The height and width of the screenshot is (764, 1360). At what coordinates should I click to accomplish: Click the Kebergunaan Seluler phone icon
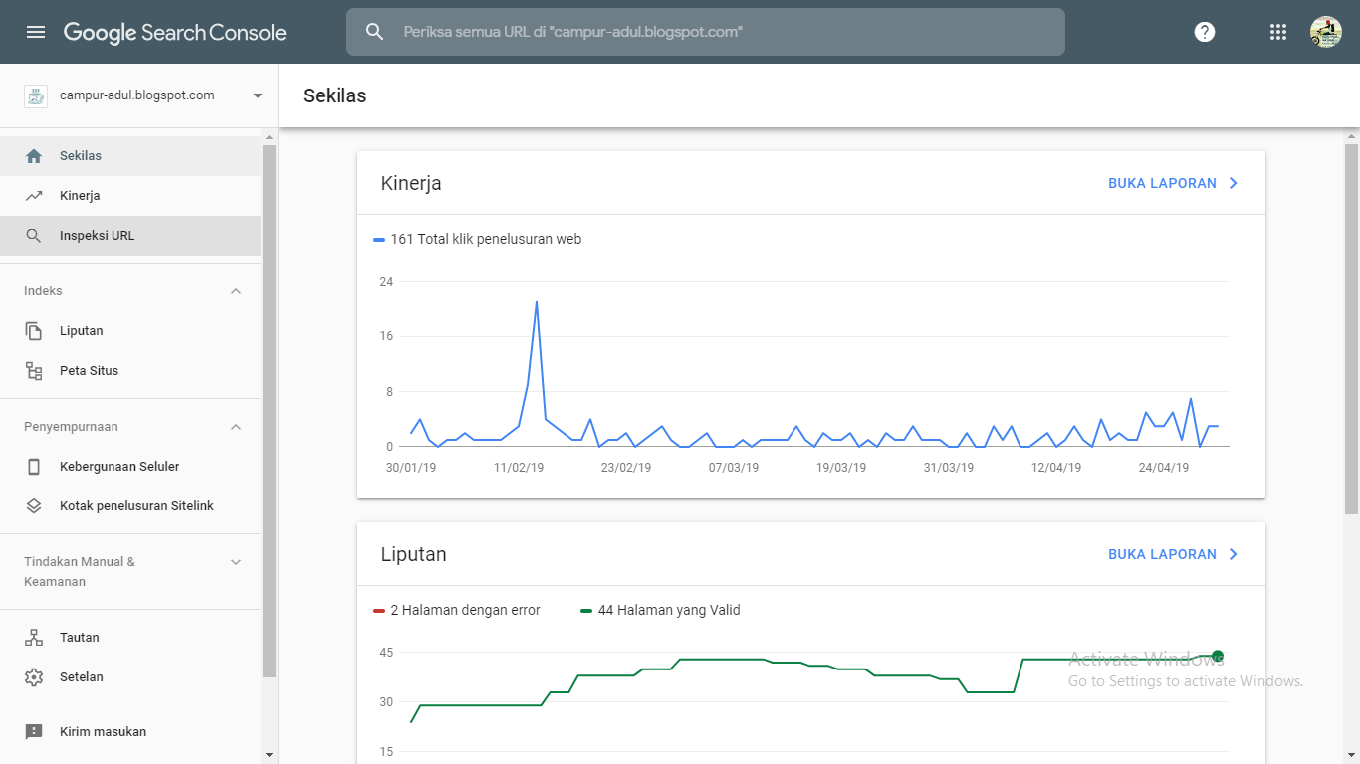pyautogui.click(x=34, y=467)
